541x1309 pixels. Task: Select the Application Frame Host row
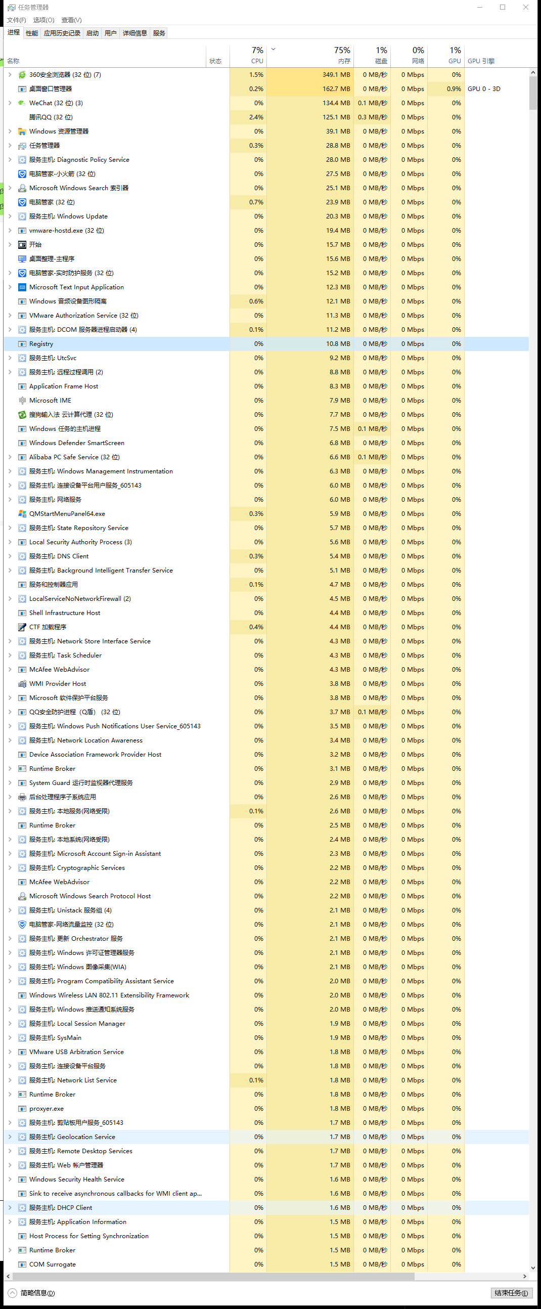coord(266,386)
